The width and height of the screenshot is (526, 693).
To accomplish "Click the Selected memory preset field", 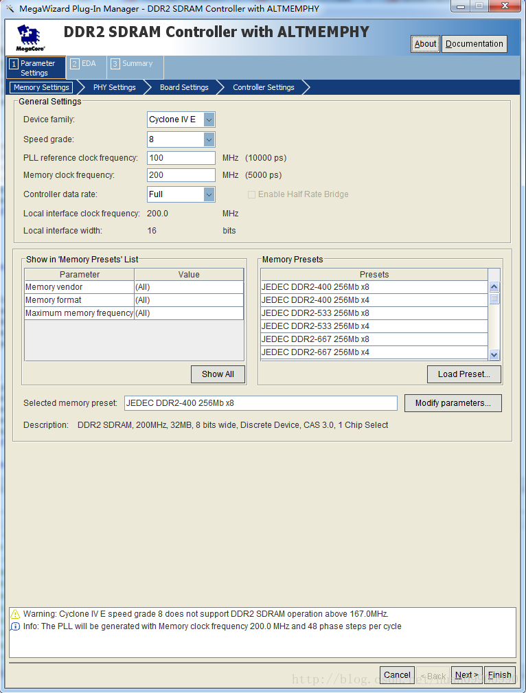I will pyautogui.click(x=261, y=403).
